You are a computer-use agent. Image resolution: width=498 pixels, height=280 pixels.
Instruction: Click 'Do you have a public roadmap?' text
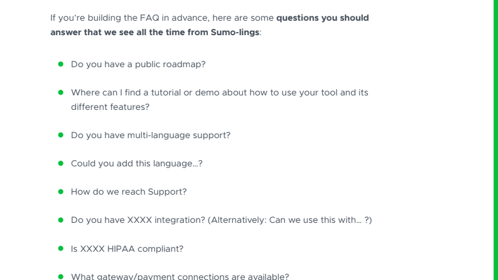tap(138, 65)
